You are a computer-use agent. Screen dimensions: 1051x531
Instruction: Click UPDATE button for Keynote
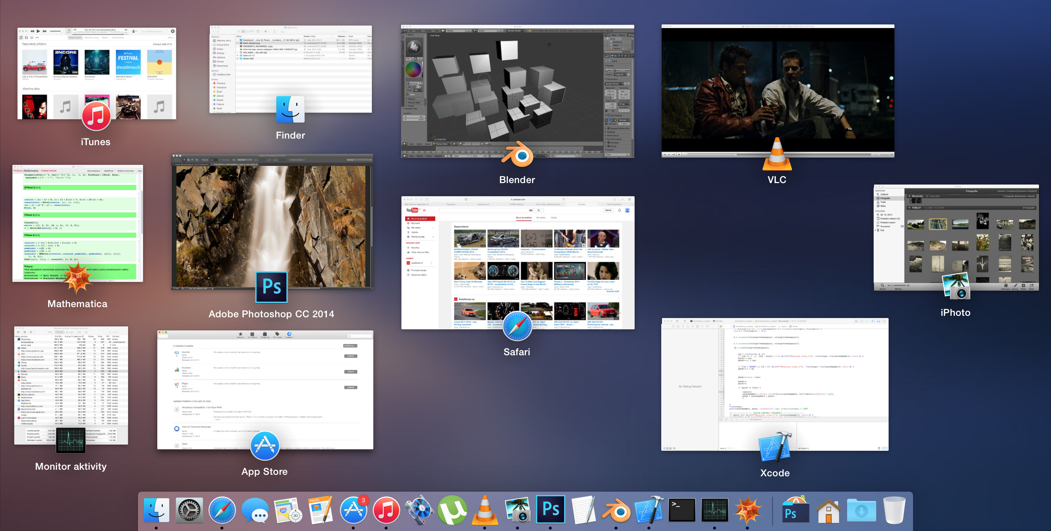tap(350, 356)
